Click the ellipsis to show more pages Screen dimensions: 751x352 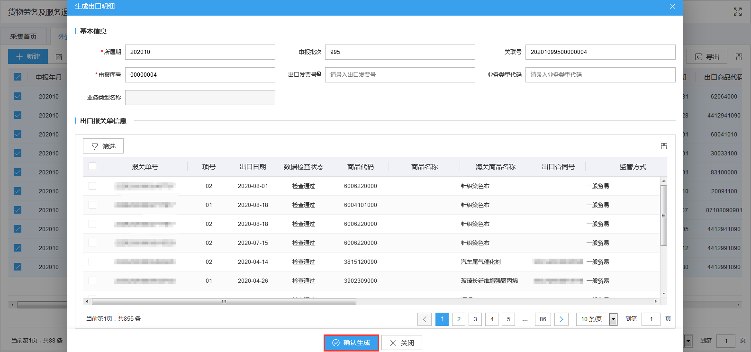(x=525, y=319)
